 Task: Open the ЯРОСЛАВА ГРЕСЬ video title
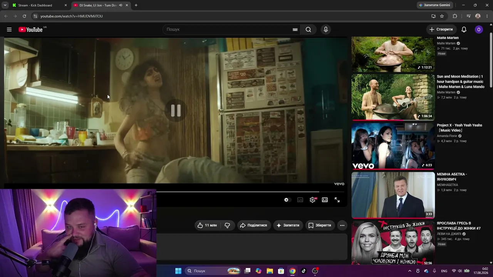tap(459, 226)
